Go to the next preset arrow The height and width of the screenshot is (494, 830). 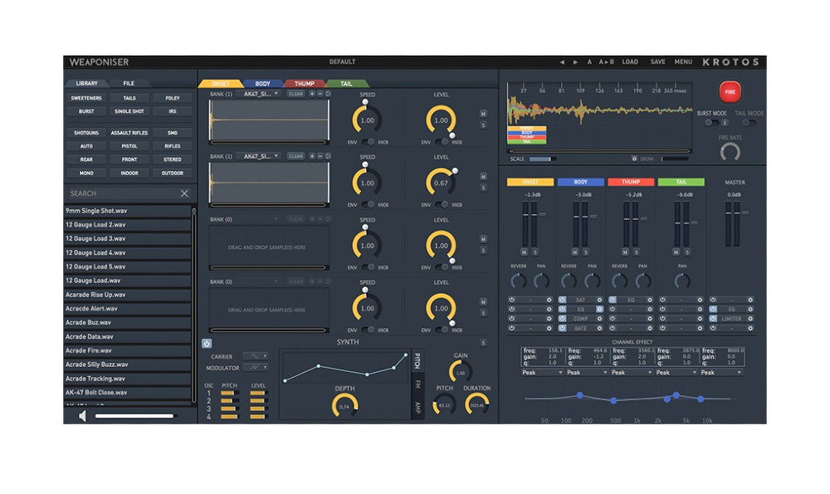[575, 62]
